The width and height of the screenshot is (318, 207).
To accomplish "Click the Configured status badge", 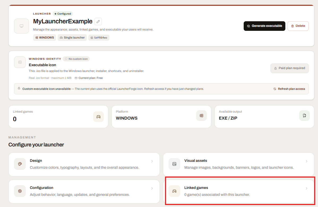I will 63,14.
